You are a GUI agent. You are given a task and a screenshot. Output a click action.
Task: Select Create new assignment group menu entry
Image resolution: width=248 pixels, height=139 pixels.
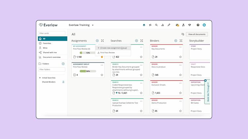tap(113, 48)
